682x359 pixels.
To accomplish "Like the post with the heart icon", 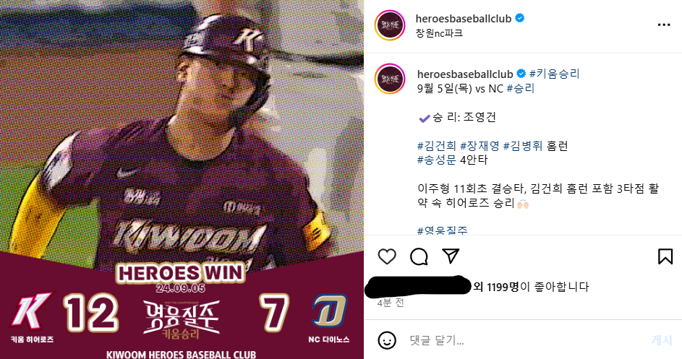I will click(x=387, y=256).
